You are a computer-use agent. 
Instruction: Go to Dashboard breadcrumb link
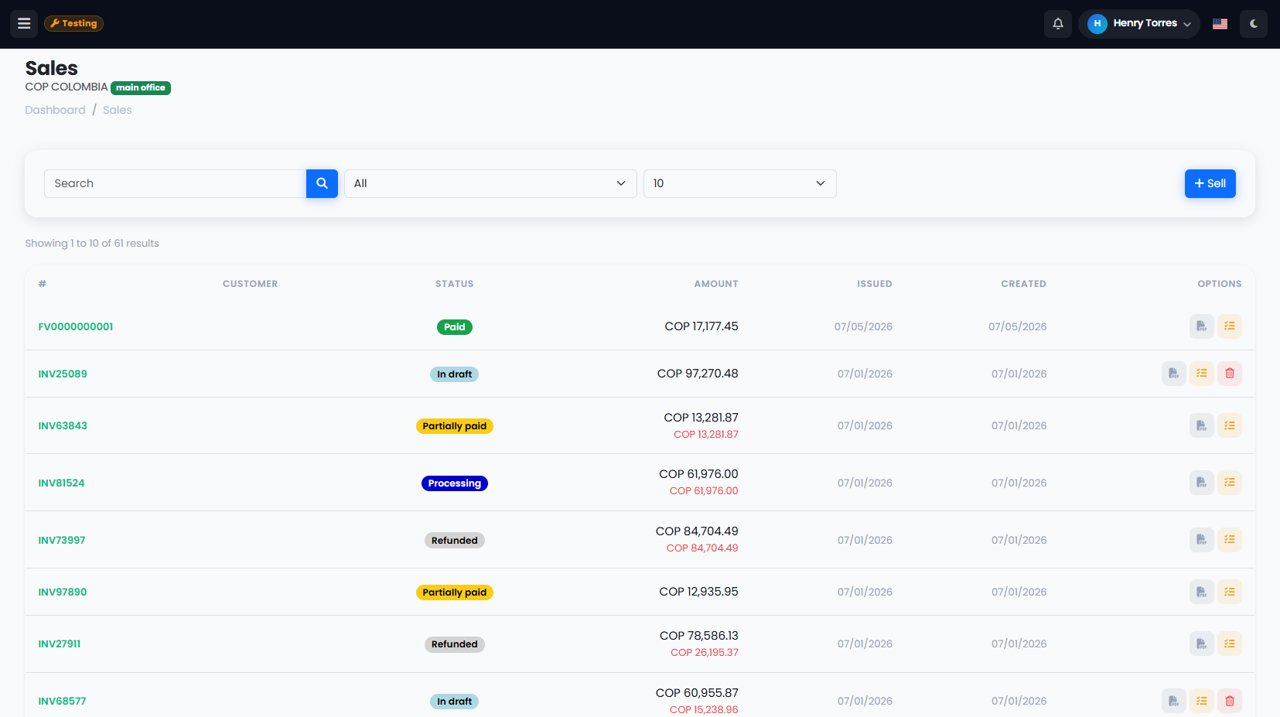click(x=55, y=110)
